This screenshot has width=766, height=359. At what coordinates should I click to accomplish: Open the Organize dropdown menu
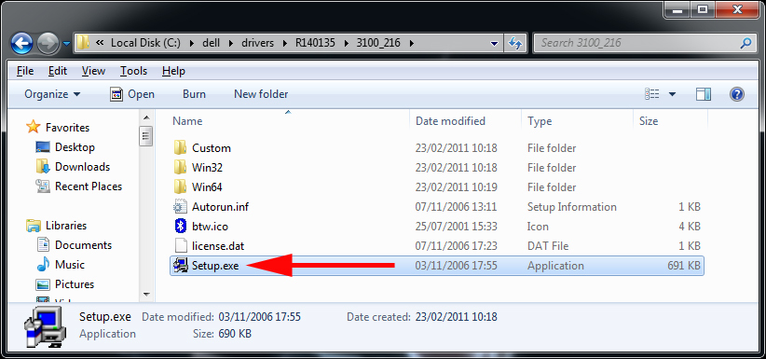[52, 94]
